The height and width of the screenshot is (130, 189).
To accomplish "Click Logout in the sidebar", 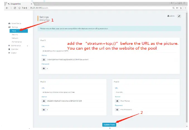I will 14,53.
